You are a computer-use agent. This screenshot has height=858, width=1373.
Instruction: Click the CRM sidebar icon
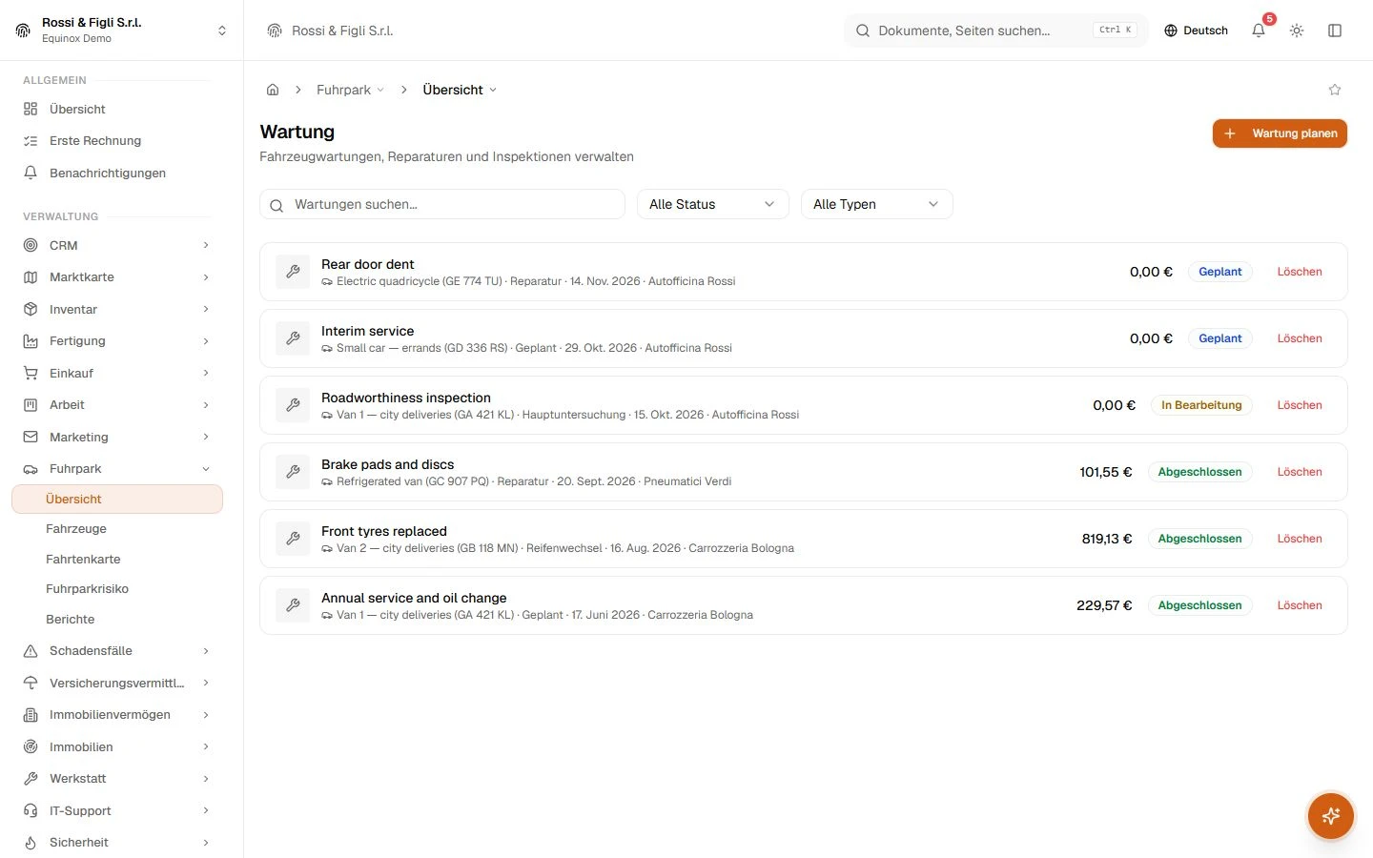[31, 245]
